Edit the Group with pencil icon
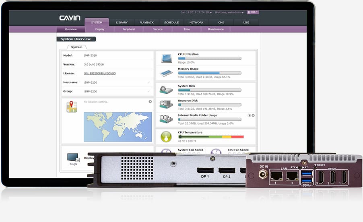 (148, 91)
